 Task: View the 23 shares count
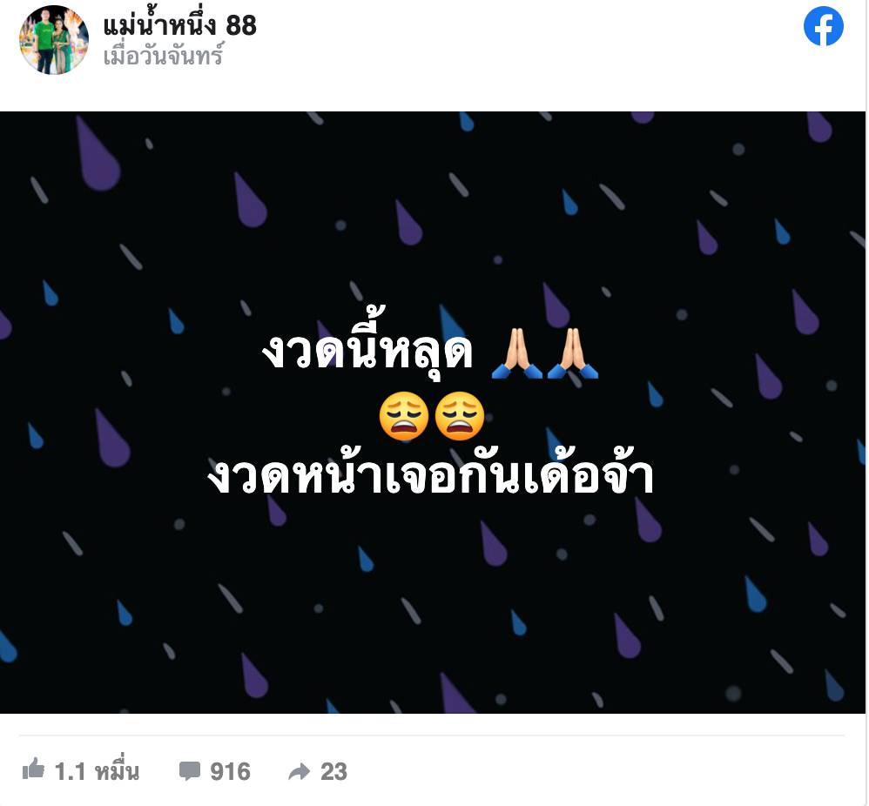[x=333, y=771]
